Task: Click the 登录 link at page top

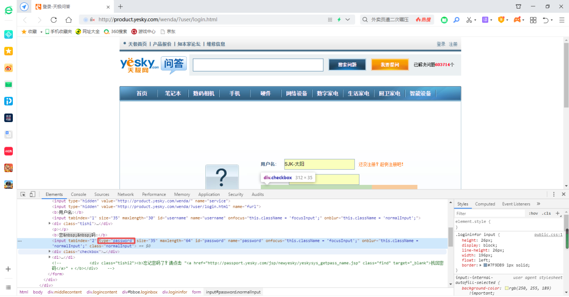Action: click(x=441, y=44)
